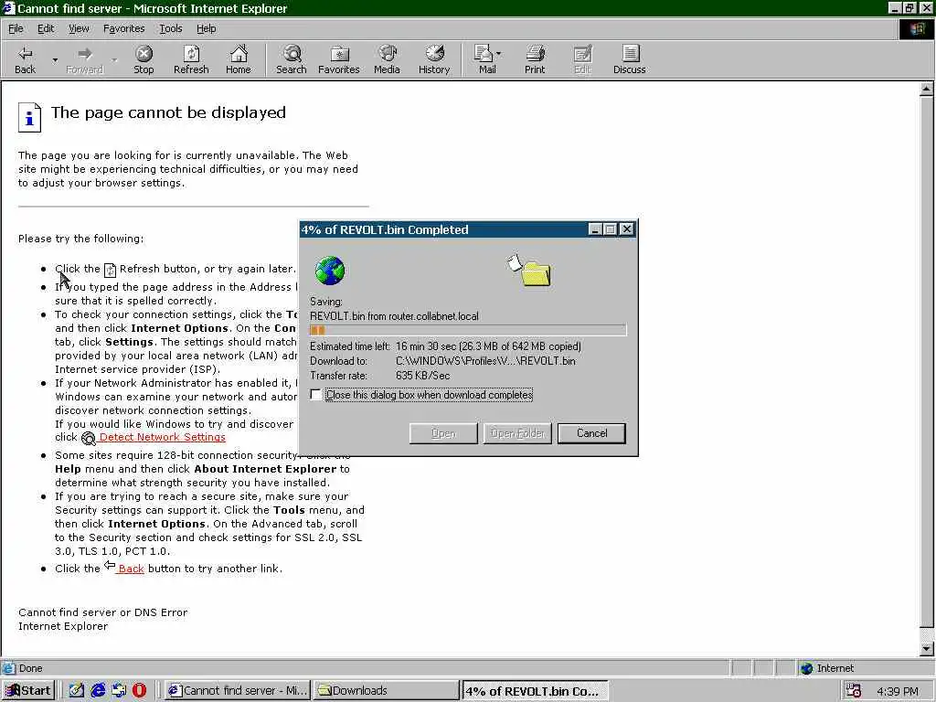
Task: Click the Cannot find server or DNS Error text
Action: 102,612
